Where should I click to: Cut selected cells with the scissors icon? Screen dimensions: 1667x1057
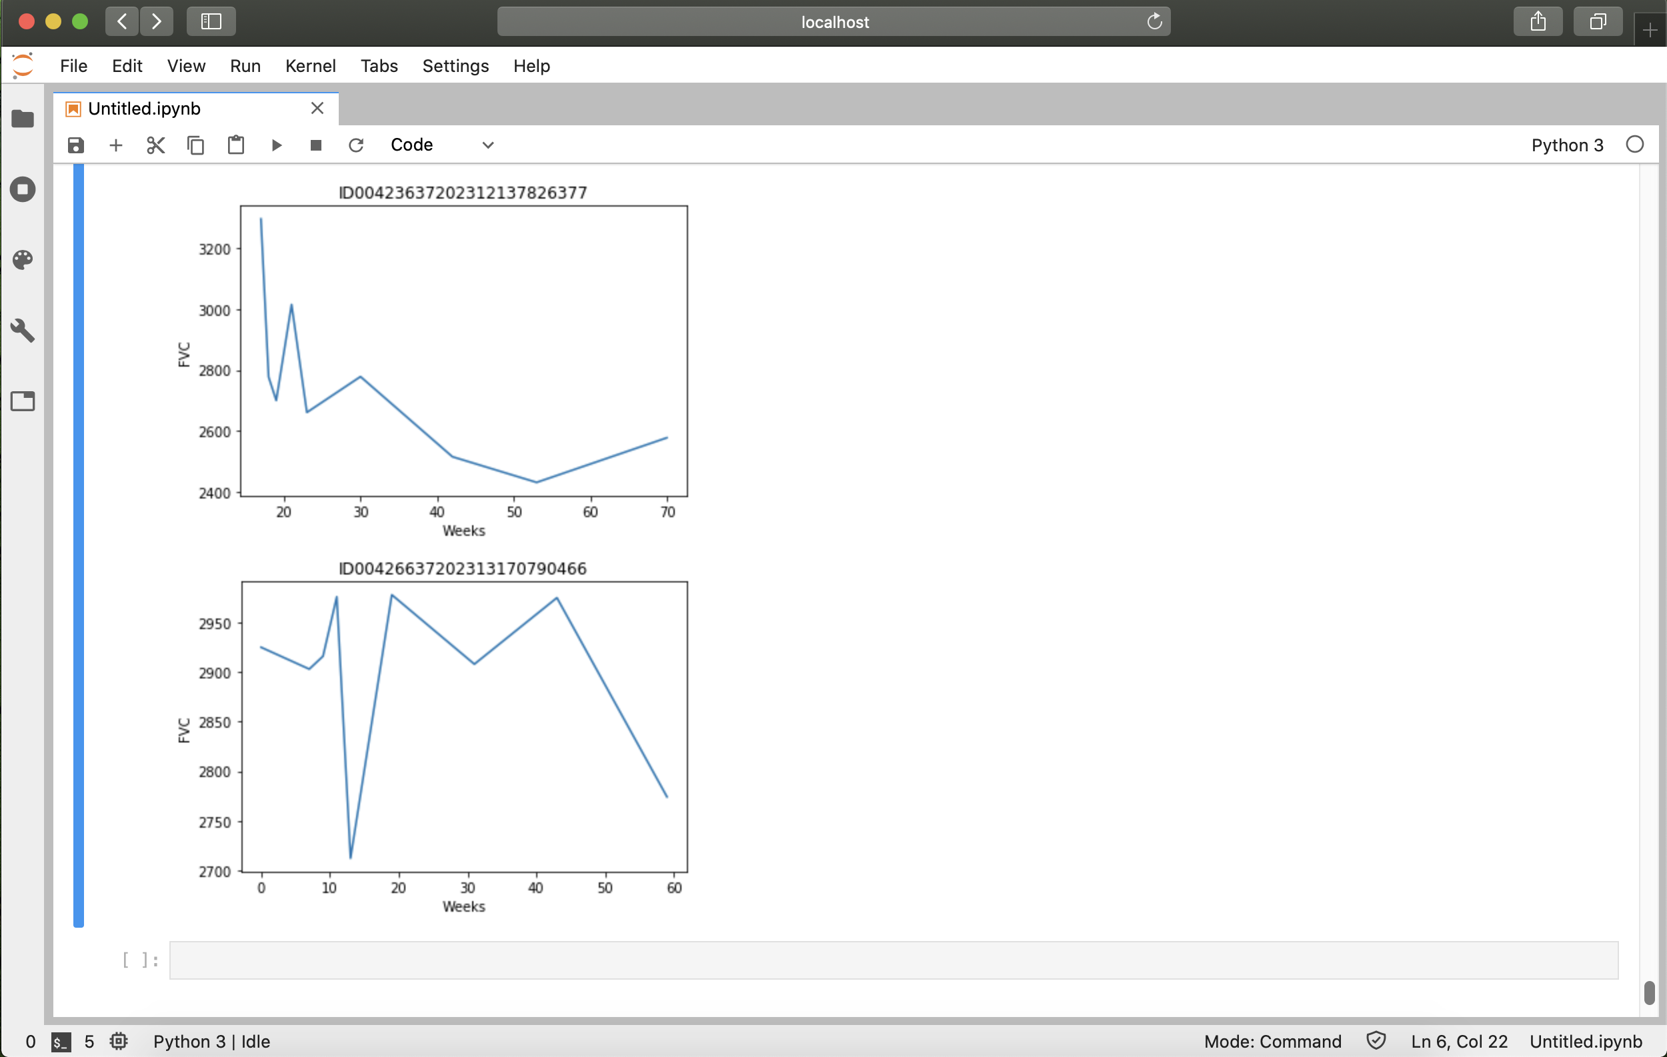[156, 145]
